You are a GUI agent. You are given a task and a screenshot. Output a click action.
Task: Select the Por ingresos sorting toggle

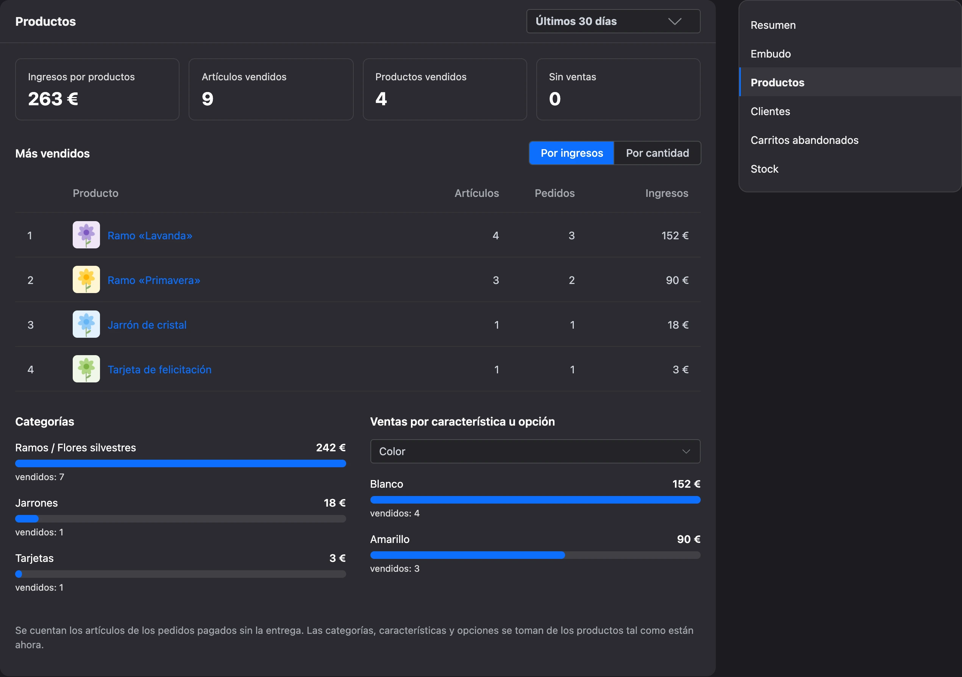572,153
